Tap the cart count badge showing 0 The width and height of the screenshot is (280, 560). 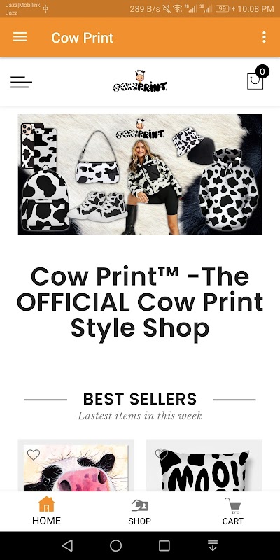(262, 72)
